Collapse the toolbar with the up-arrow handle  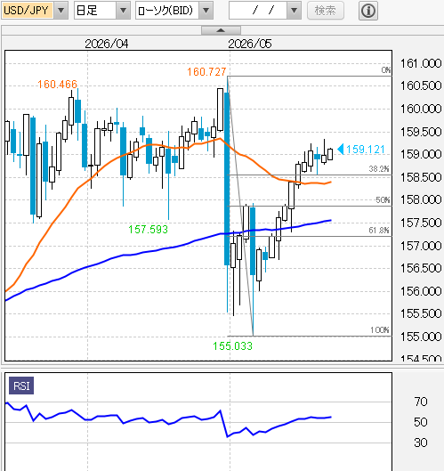click(221, 30)
